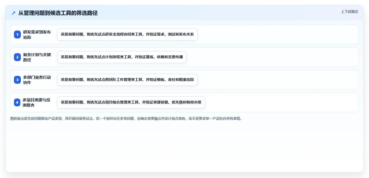
Task: Open the 跨团队工作管理类工具 recommendation box
Action: (x=127, y=80)
